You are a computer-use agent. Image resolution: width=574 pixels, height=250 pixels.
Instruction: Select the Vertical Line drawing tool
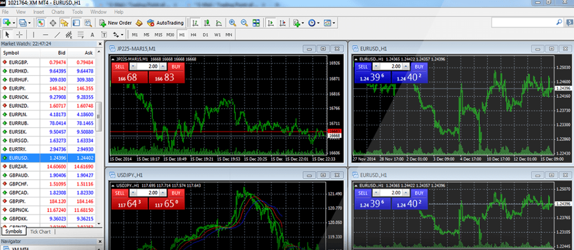click(33, 35)
